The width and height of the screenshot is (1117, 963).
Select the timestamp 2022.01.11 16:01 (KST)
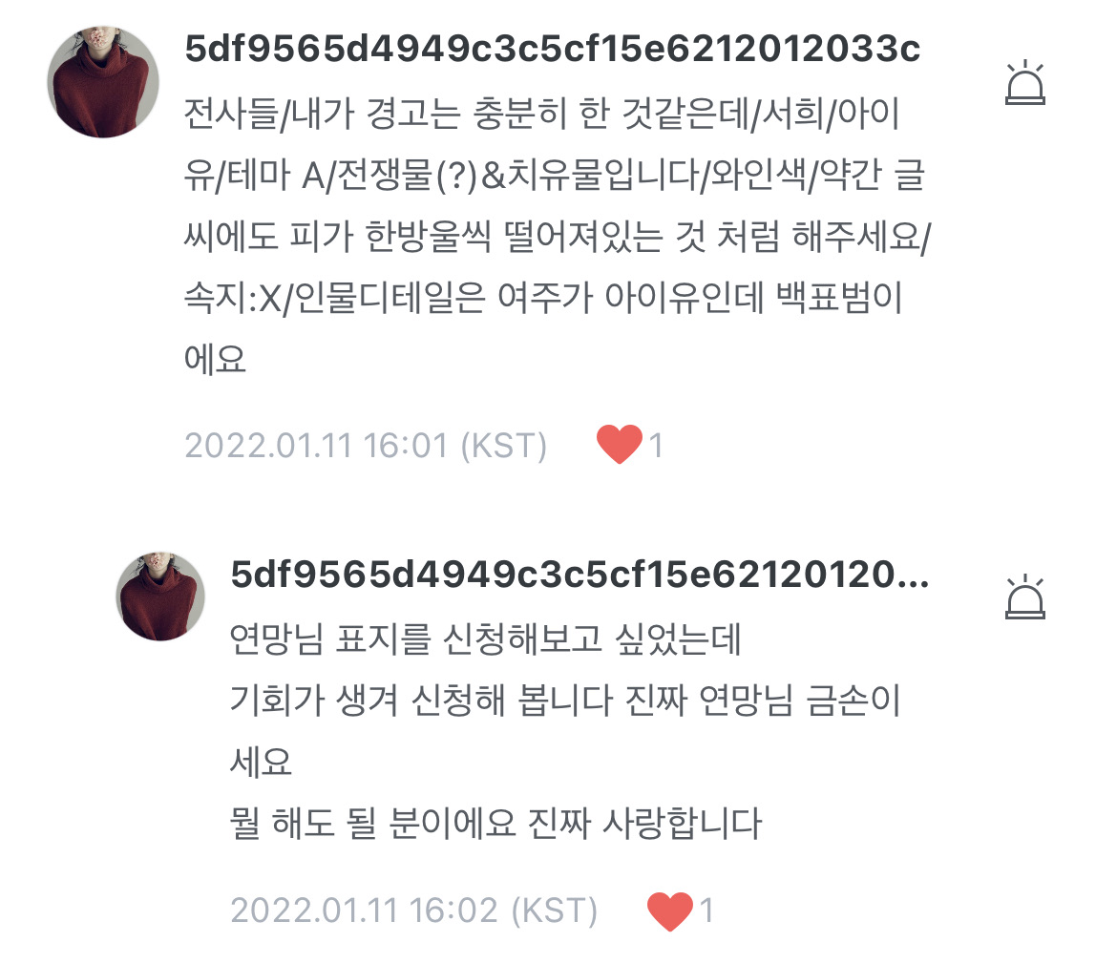click(x=366, y=446)
